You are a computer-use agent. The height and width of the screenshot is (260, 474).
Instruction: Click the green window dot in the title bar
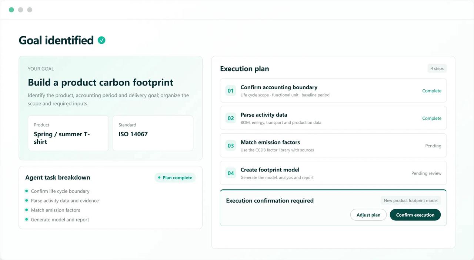coord(11,10)
